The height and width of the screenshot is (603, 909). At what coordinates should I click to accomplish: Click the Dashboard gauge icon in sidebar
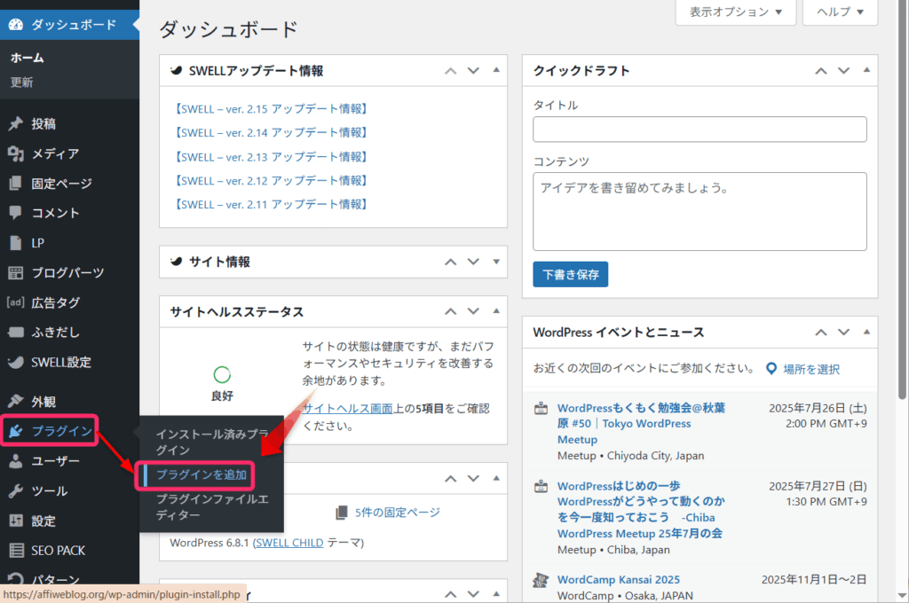pyautogui.click(x=16, y=24)
